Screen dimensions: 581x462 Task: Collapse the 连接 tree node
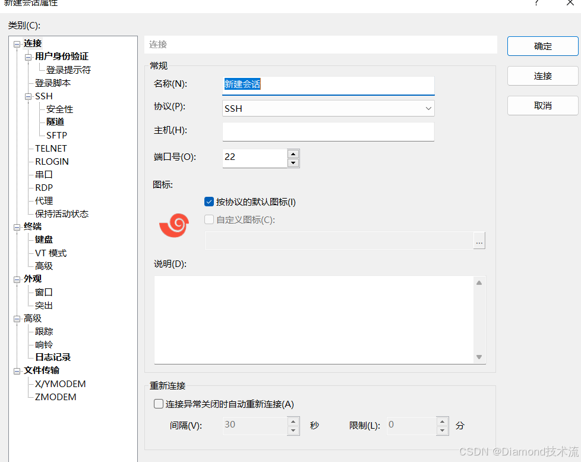(17, 44)
